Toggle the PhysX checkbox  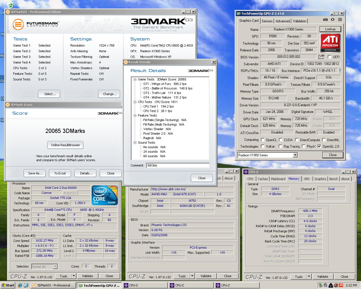pos(303,146)
